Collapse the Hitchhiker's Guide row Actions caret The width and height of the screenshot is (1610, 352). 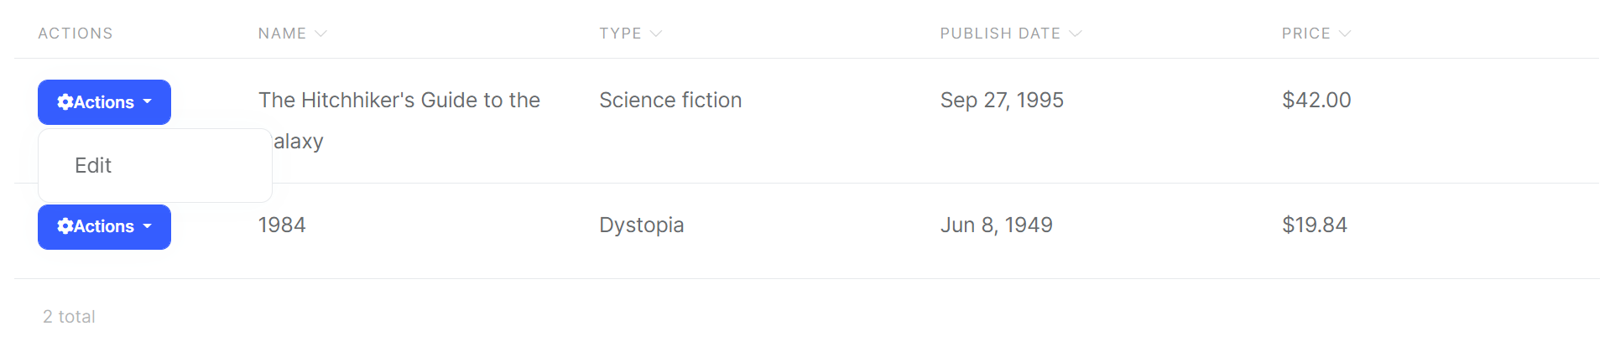[x=148, y=102]
